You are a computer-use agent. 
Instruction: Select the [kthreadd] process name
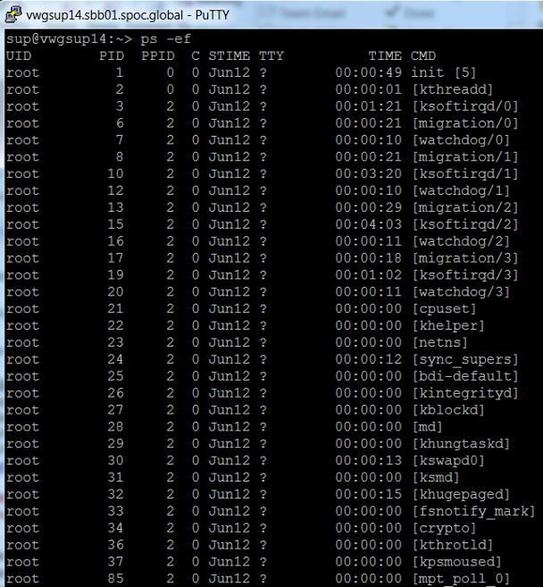(452, 89)
